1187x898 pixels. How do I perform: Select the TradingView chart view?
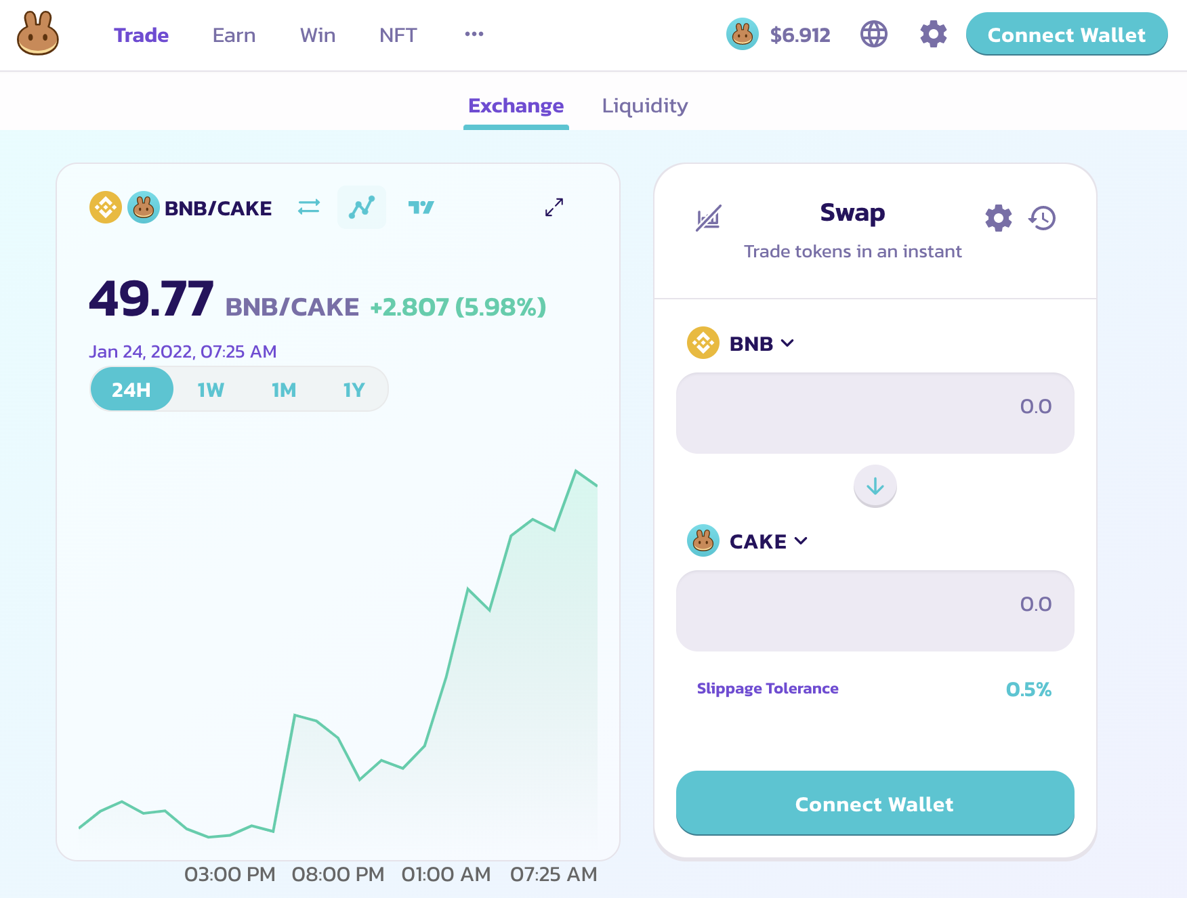pyautogui.click(x=421, y=207)
